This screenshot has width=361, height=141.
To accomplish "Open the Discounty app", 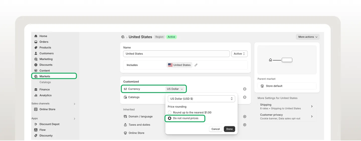I will pos(46,136).
